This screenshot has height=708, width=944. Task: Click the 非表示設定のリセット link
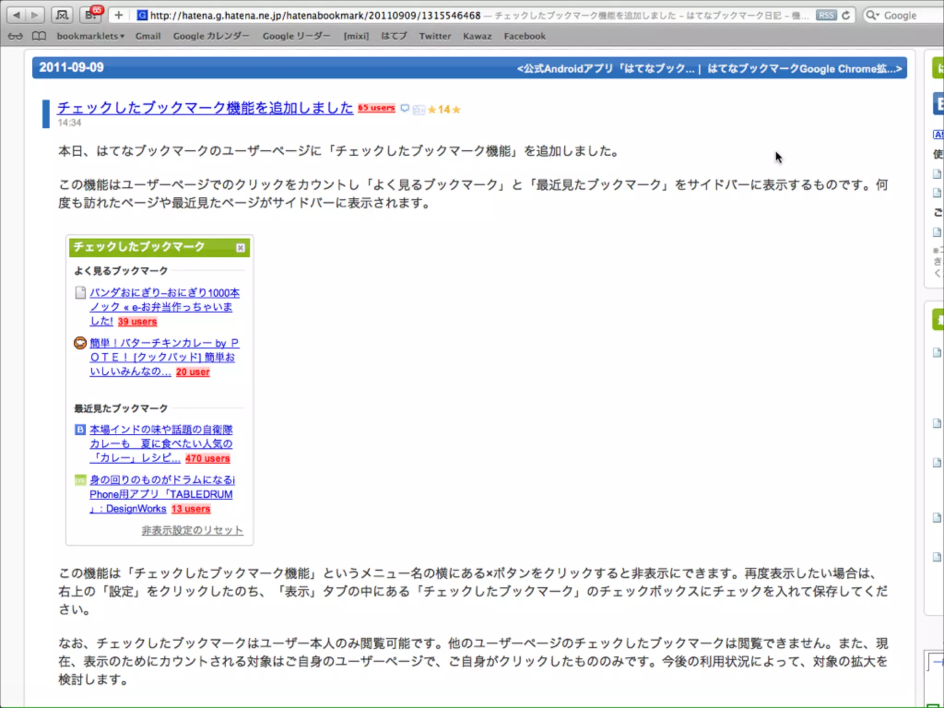point(192,530)
